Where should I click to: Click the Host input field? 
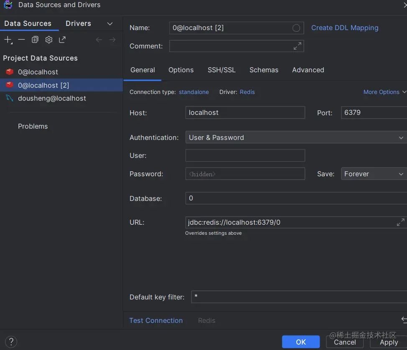(245, 112)
